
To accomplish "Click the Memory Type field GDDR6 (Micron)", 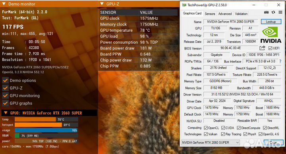I will pyautogui.click(x=220, y=81).
